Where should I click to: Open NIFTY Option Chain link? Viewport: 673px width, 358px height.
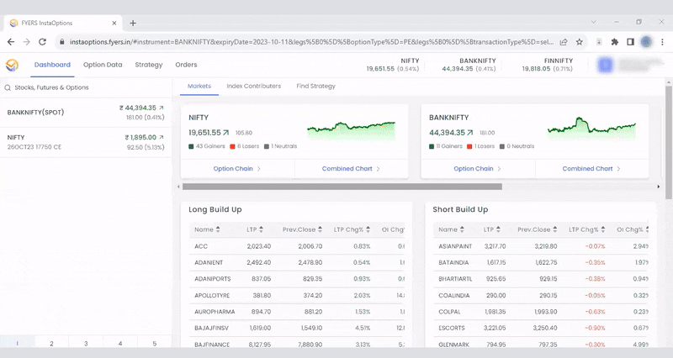237,169
